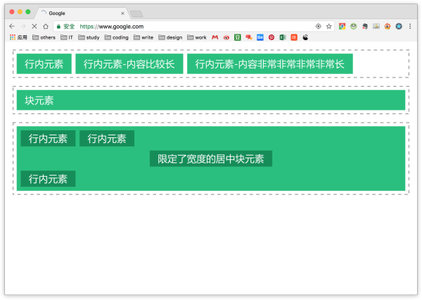
Task: Click the Evernote elephant extension icon
Action: coord(364,26)
